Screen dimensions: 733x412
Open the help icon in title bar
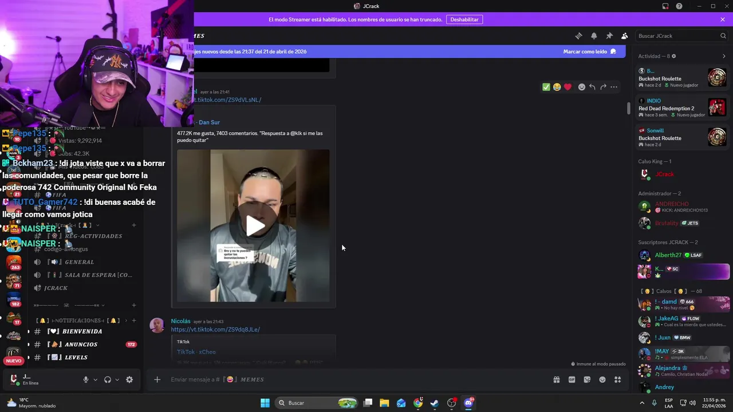(679, 6)
